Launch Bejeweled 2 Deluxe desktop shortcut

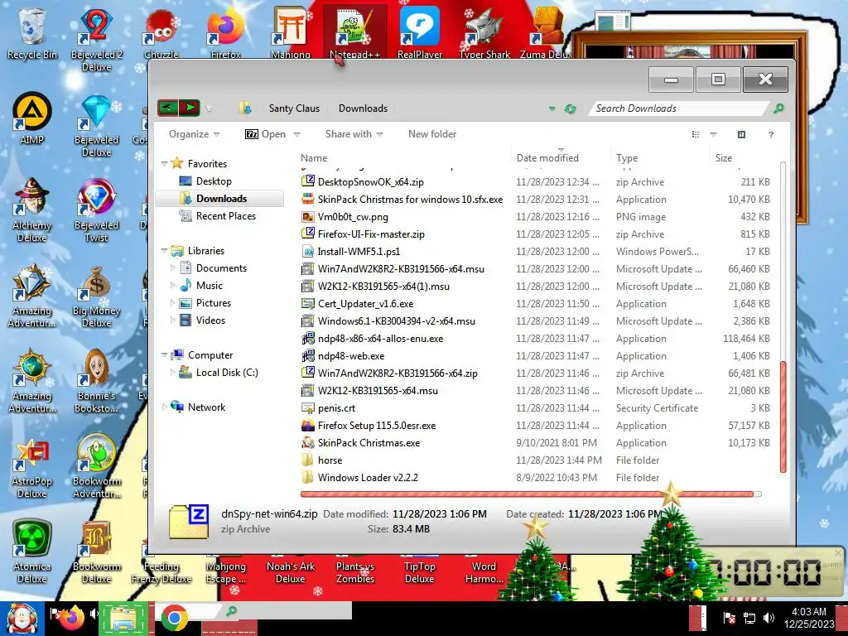pos(96,38)
